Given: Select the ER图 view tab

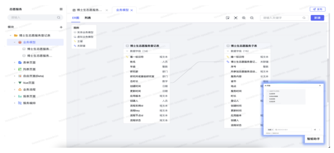Looking at the screenshot, I should [76, 18].
